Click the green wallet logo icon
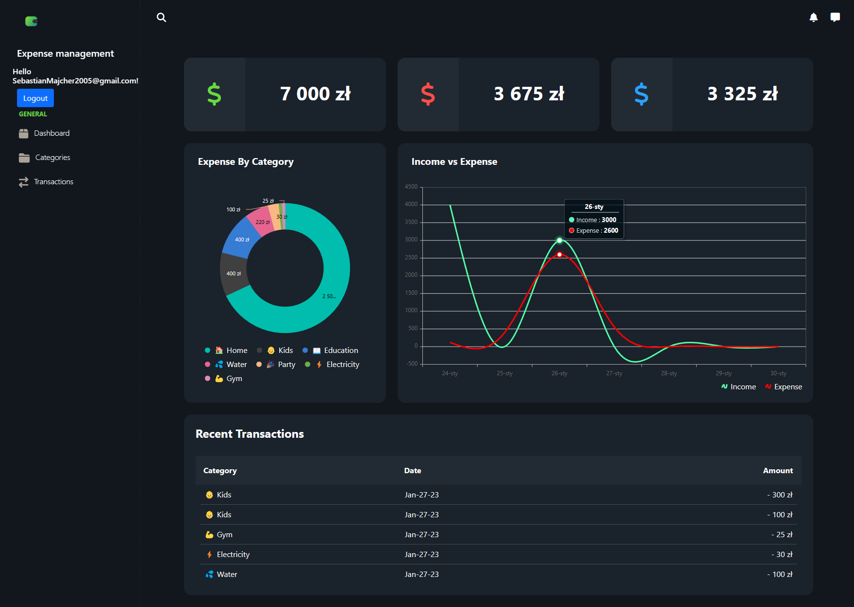854x607 pixels. click(x=31, y=21)
